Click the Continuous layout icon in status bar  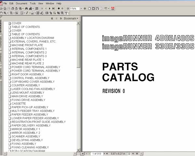pyautogui.click(x=133, y=154)
